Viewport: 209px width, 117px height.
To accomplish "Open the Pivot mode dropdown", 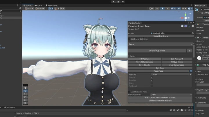I will click(29, 9).
